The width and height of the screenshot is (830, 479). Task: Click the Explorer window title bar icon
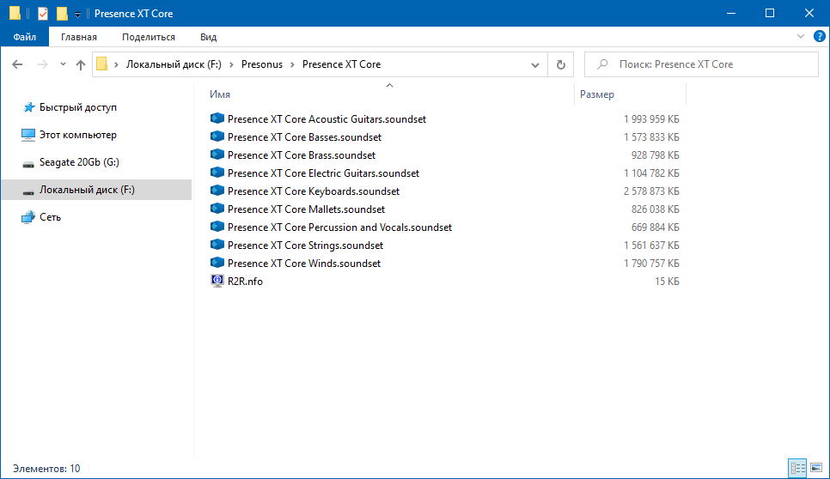click(15, 13)
